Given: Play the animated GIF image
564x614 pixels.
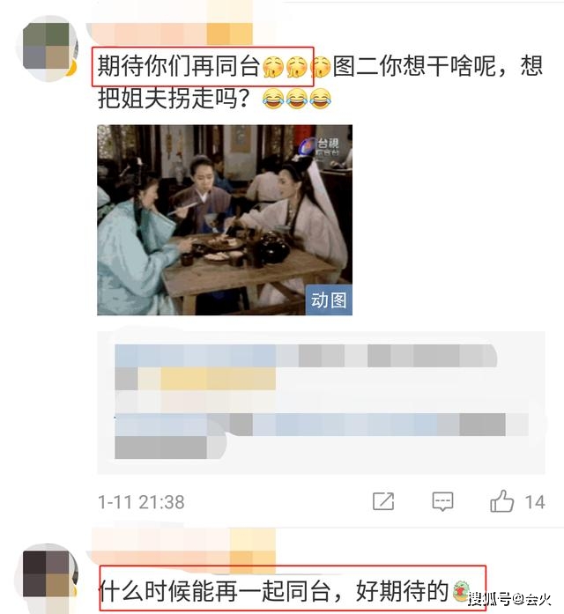Looking at the screenshot, I should click(225, 219).
